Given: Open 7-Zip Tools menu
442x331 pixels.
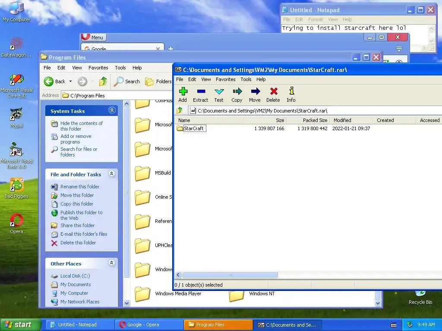Looking at the screenshot, I should pyautogui.click(x=246, y=79).
